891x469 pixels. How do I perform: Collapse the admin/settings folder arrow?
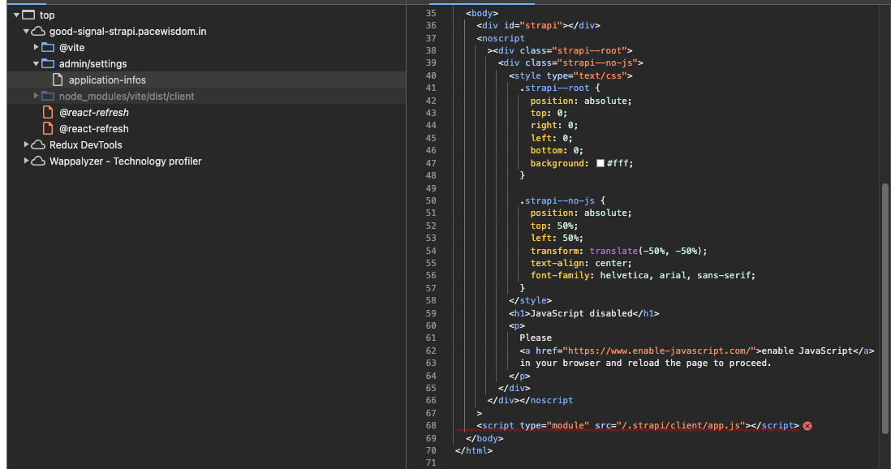pos(36,64)
